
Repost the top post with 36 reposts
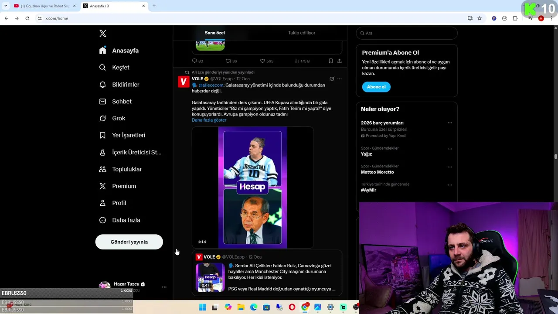[231, 61]
